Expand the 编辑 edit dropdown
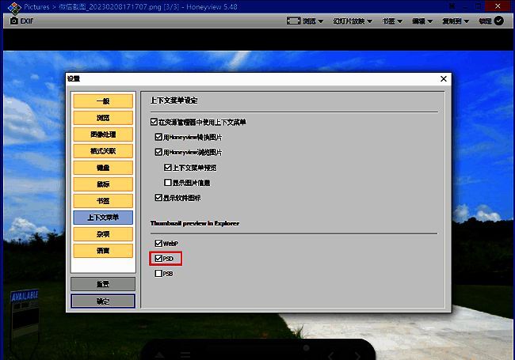This screenshot has width=515, height=360. (422, 21)
